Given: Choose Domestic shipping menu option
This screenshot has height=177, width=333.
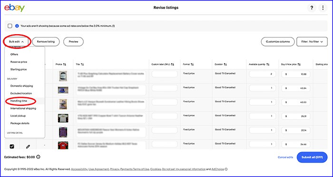Looking at the screenshot, I should point(22,86).
